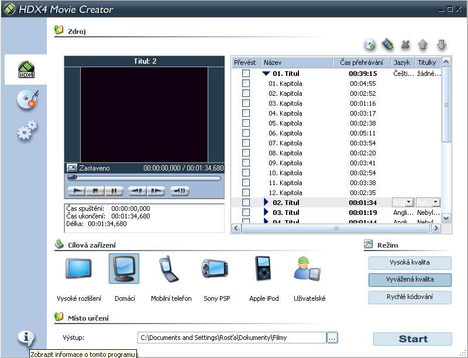468x358 pixels.
Task: Check the 07. Kapitola checkbox
Action: [246, 142]
